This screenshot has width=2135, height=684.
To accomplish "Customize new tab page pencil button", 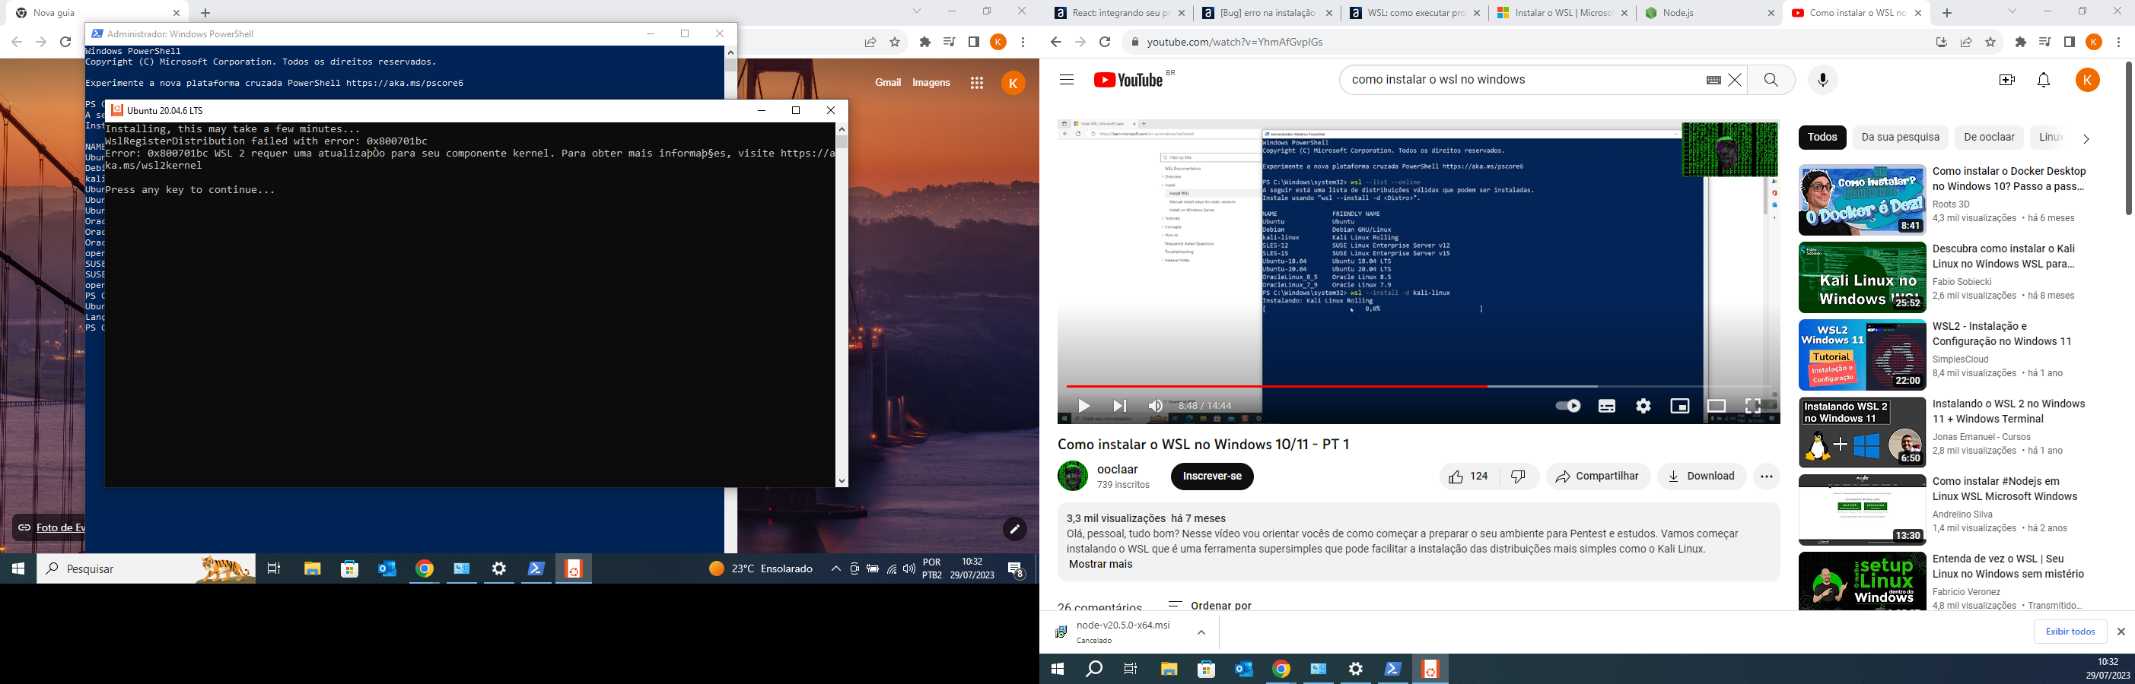I will [x=1014, y=529].
